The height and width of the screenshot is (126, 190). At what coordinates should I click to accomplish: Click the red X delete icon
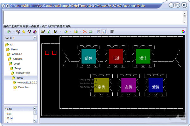point(85,31)
